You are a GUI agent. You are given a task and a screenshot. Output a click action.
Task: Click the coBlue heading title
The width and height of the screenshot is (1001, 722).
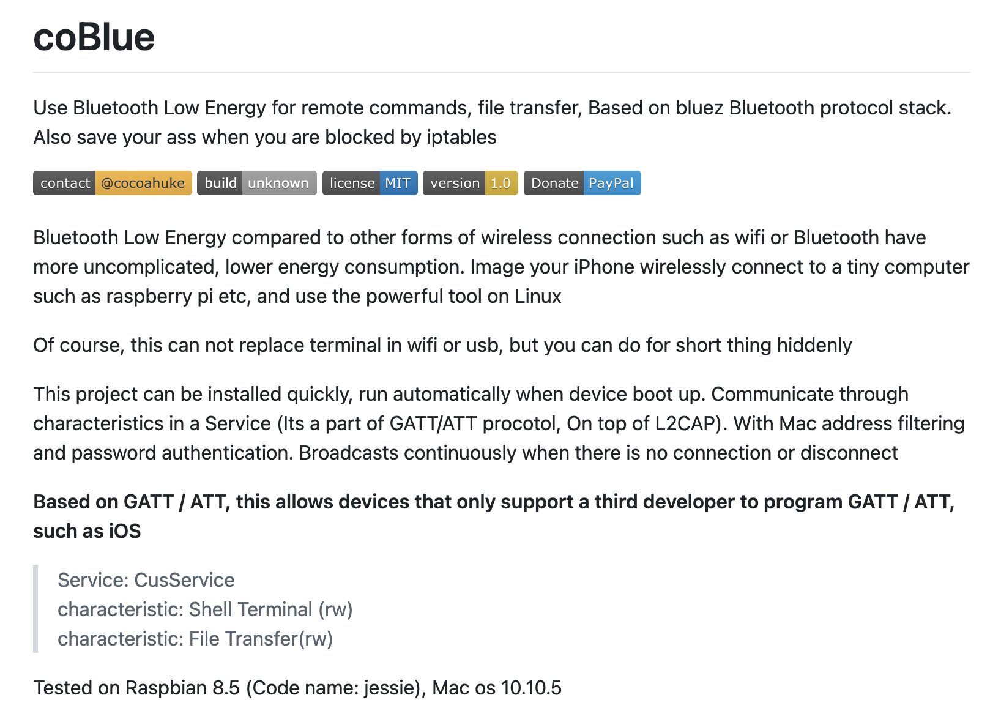point(94,37)
